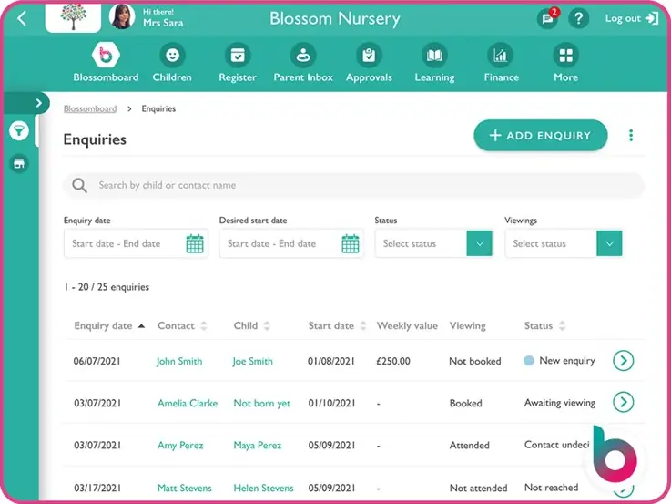Open the Desired start date calendar picker

tap(351, 243)
